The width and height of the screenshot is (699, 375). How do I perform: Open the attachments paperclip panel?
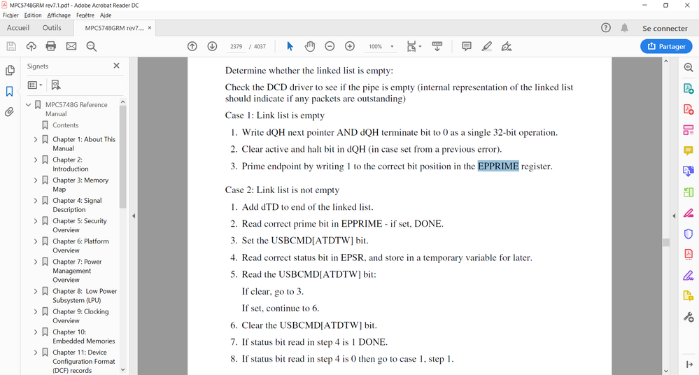(9, 112)
